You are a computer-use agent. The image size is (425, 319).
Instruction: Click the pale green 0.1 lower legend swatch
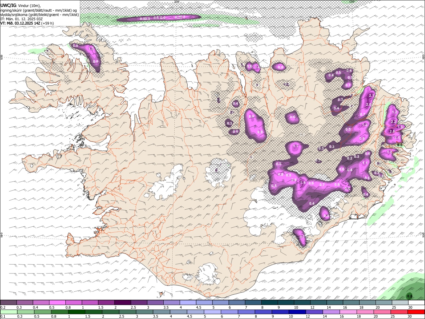9,312
